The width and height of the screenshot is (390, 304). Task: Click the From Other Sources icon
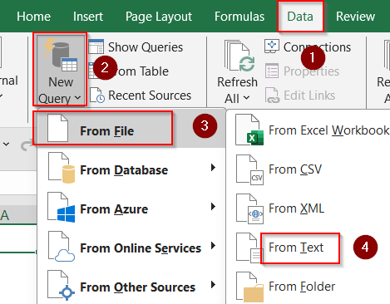pos(62,285)
